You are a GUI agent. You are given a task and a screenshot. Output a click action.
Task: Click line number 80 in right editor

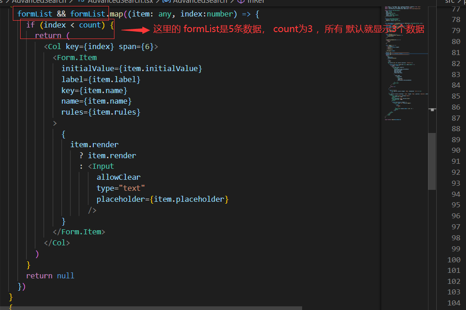(456, 42)
